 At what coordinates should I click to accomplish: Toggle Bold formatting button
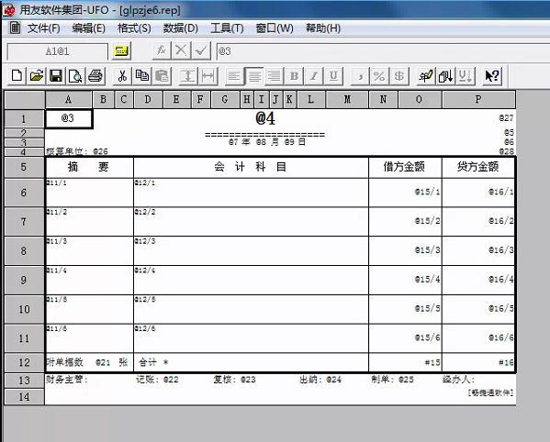(294, 75)
